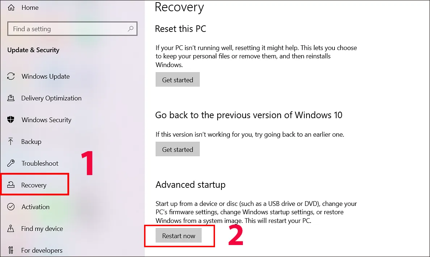Screen dimensions: 430x257
Task: Click the search magnifier icon
Action: (x=131, y=29)
